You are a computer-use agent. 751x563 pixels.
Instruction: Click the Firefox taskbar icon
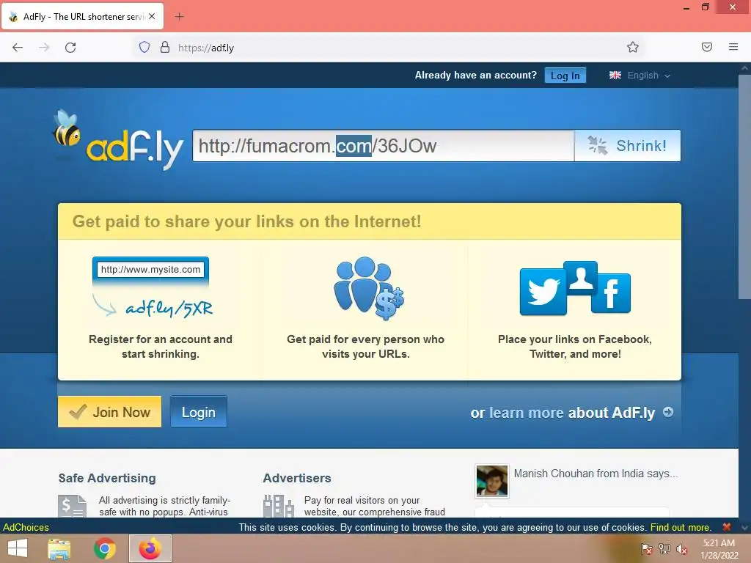(x=150, y=548)
